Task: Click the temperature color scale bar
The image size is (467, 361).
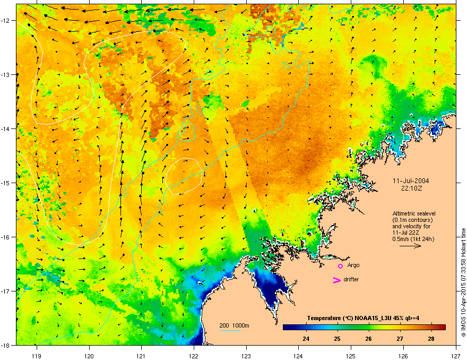Action: pos(364,327)
